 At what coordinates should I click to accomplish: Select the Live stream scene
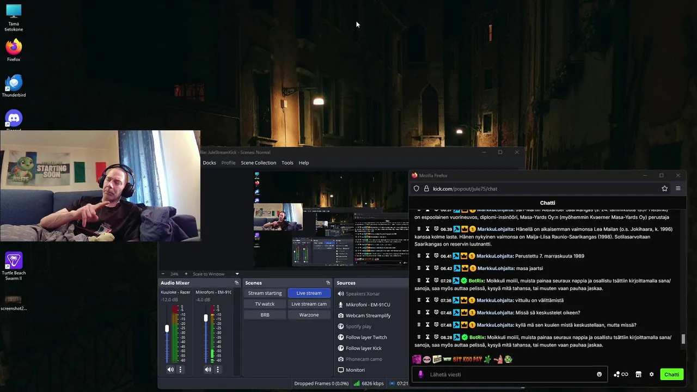click(309, 293)
